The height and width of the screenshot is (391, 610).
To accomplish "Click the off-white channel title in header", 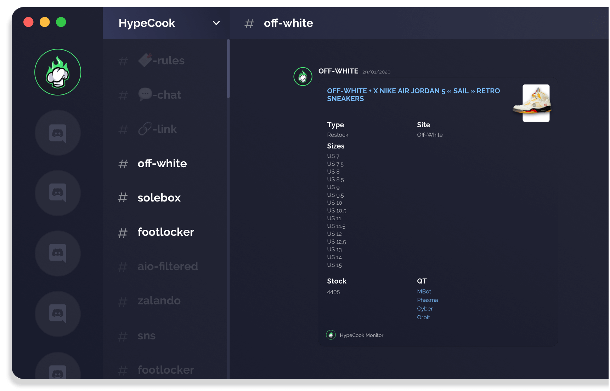I will pos(288,23).
